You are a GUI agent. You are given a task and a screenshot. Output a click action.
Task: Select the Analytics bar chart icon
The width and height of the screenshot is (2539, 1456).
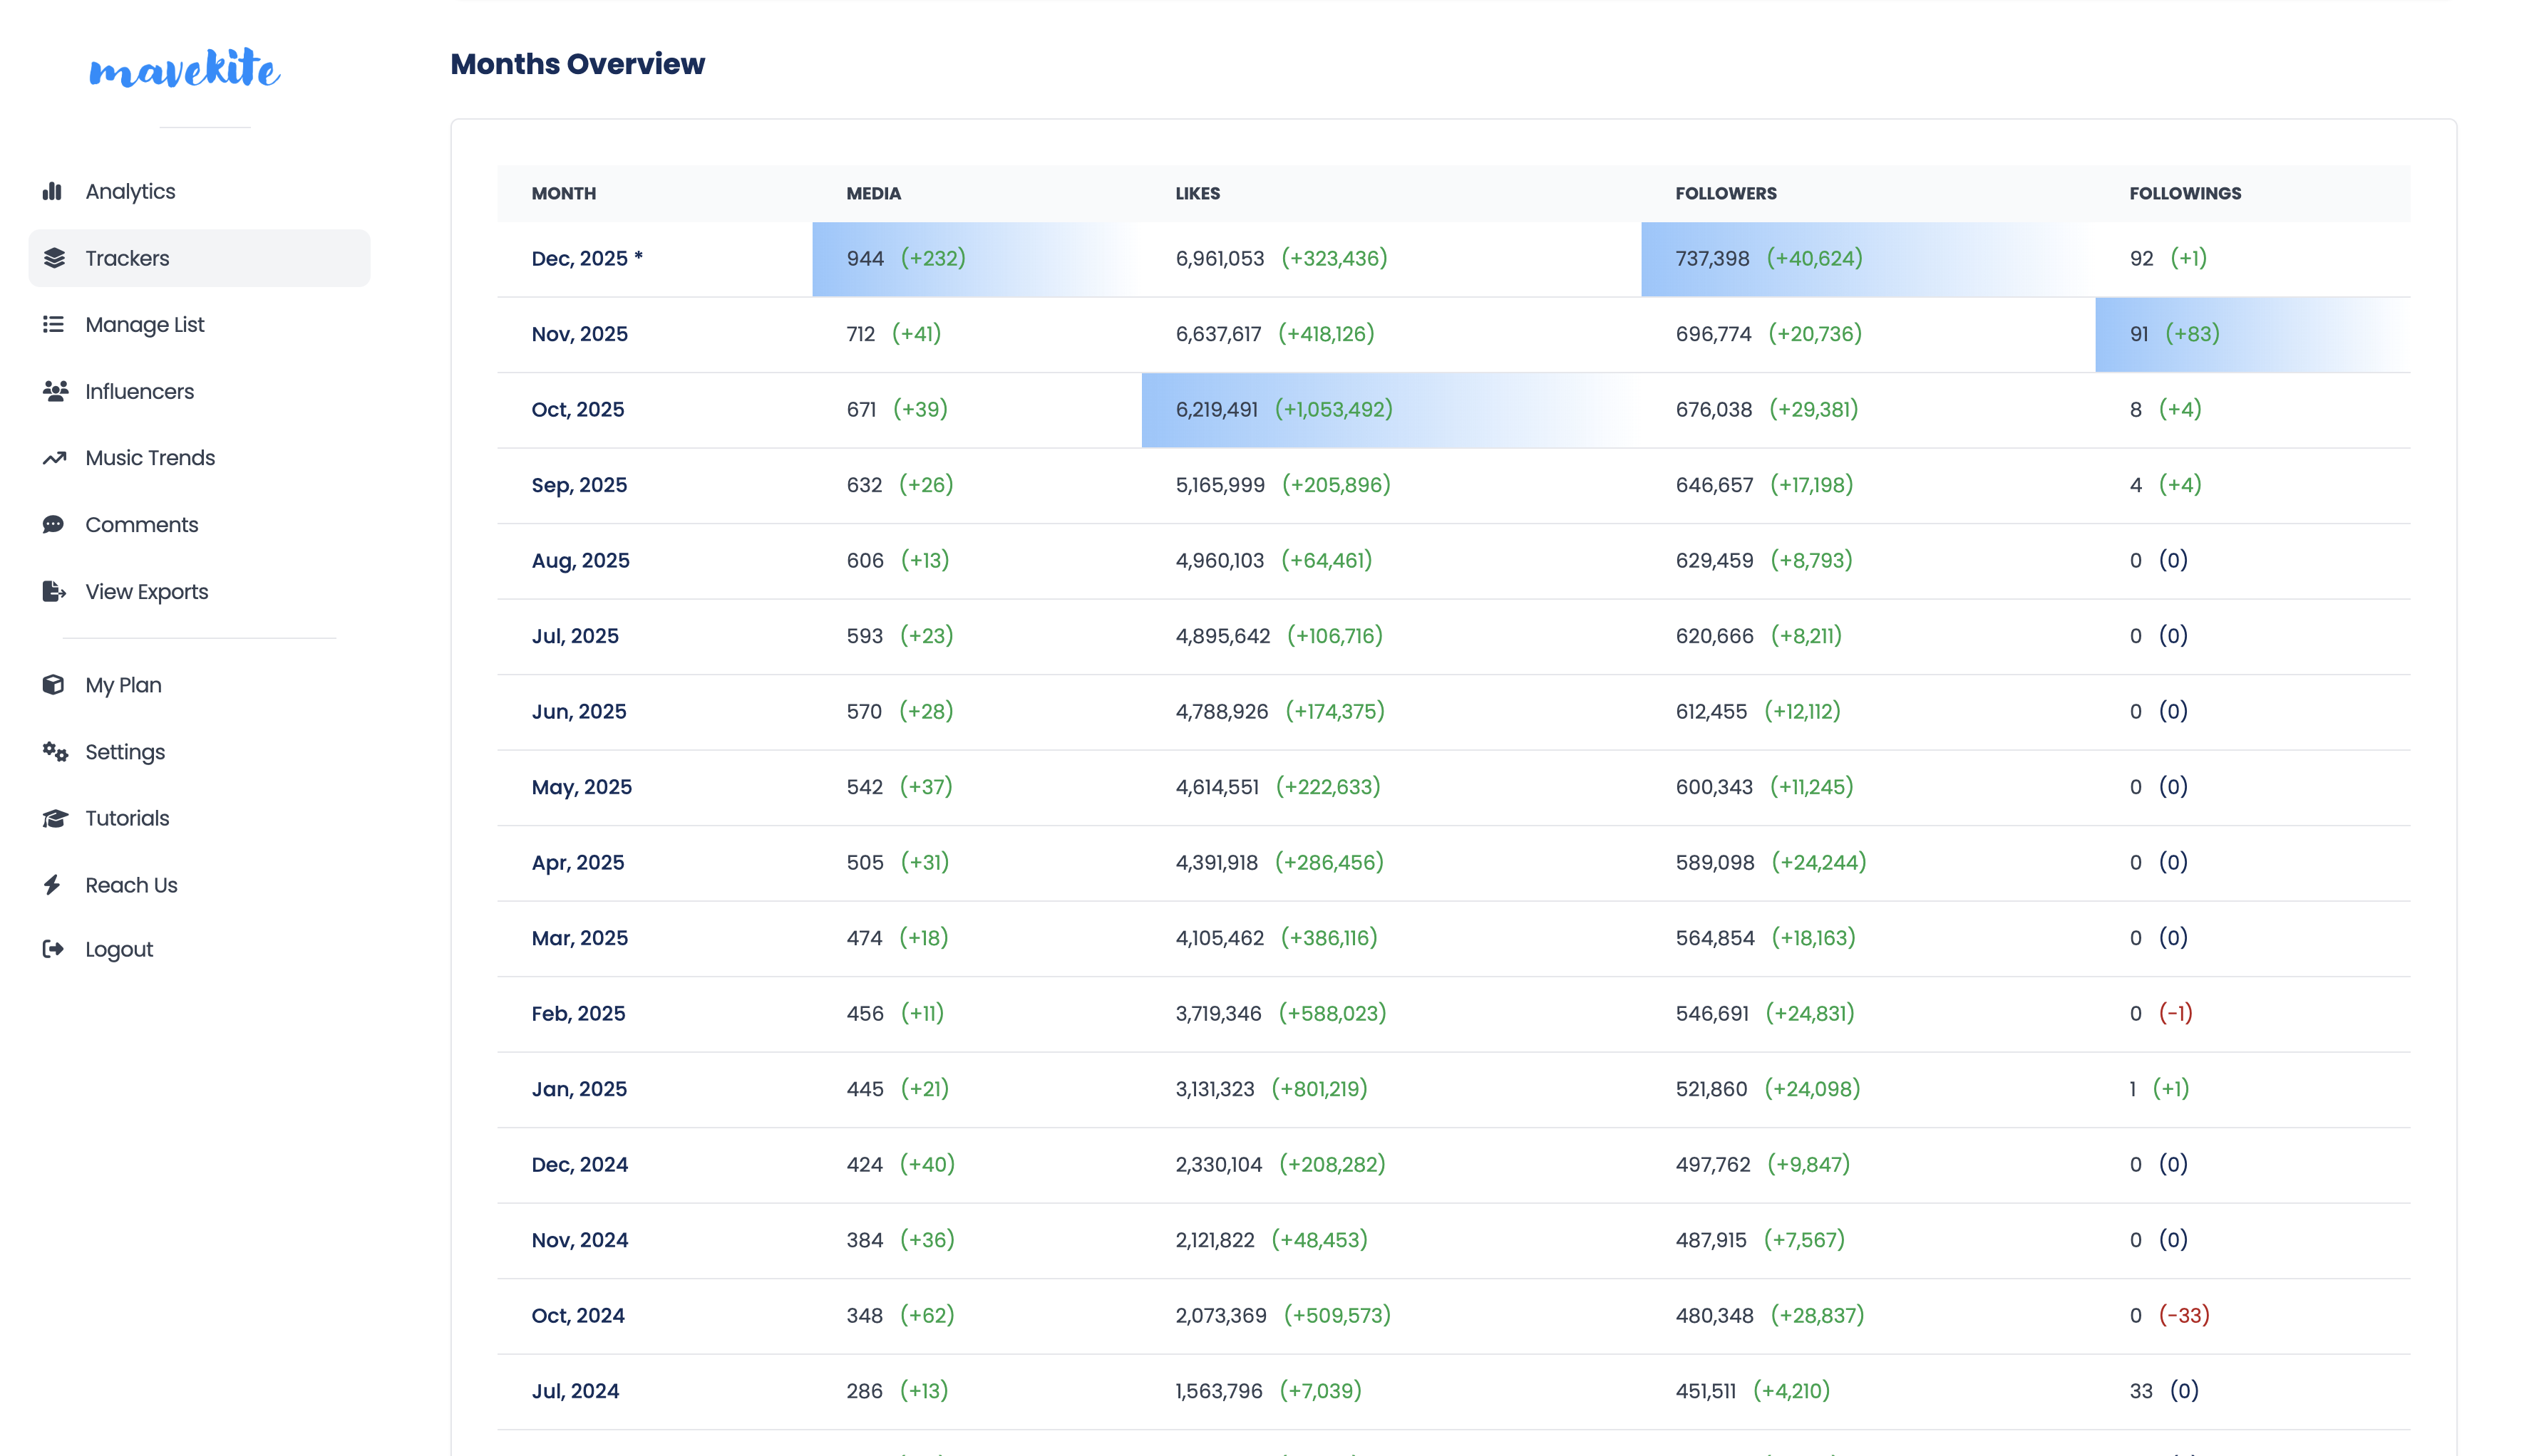(x=54, y=191)
